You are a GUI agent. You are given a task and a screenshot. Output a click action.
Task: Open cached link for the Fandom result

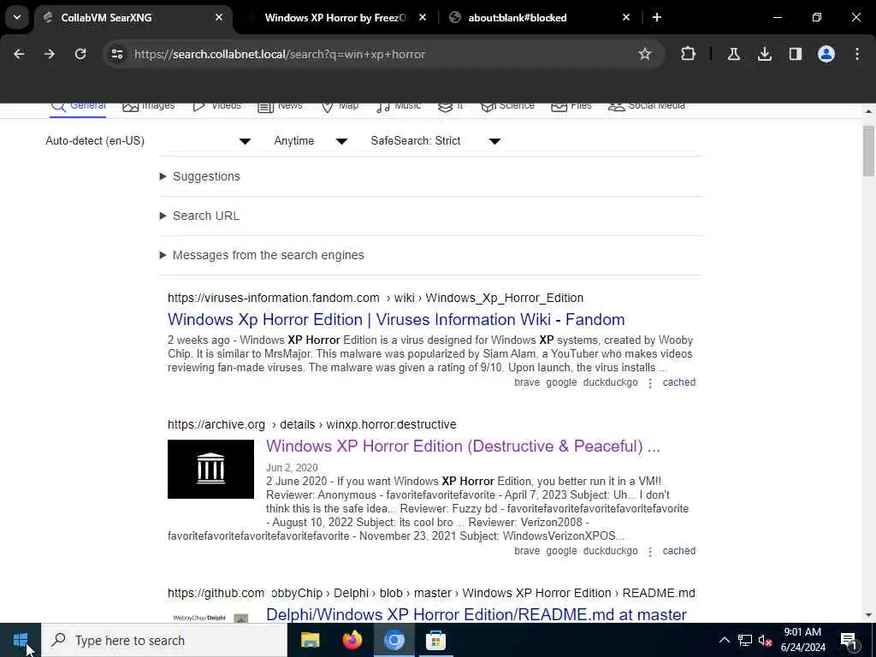(678, 382)
